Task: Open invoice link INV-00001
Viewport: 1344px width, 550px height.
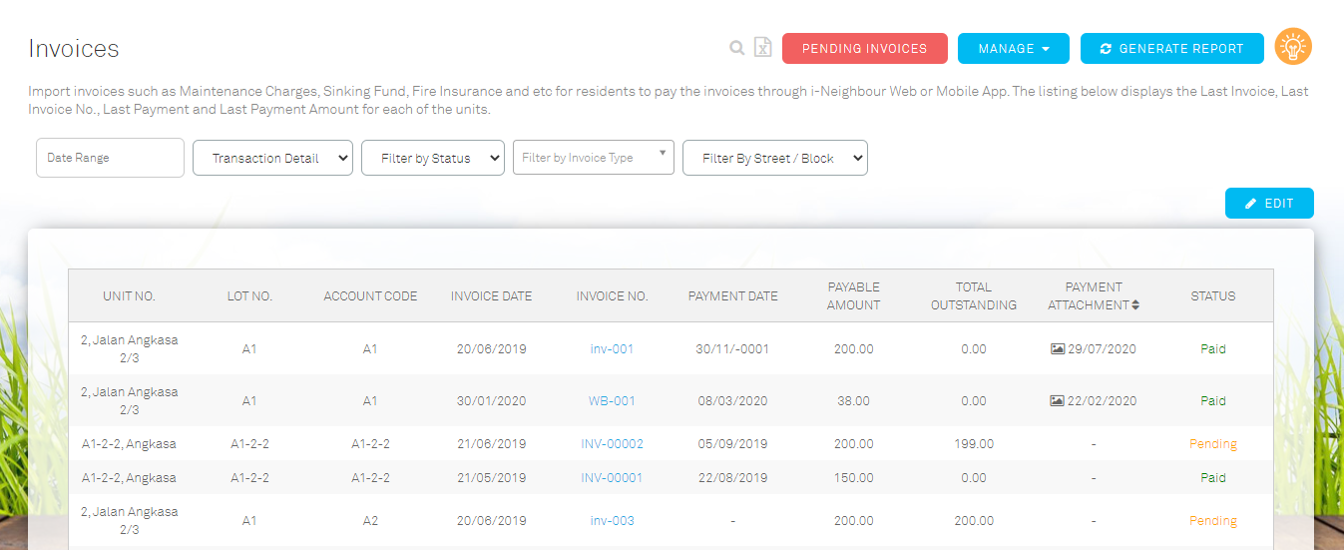Action: (612, 478)
